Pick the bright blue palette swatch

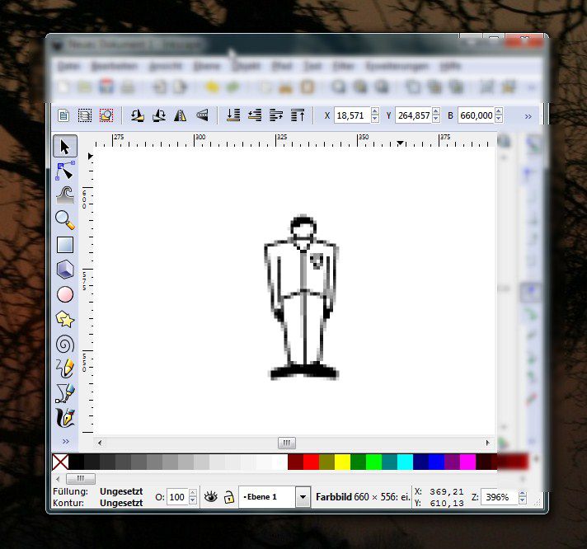pyautogui.click(x=436, y=462)
